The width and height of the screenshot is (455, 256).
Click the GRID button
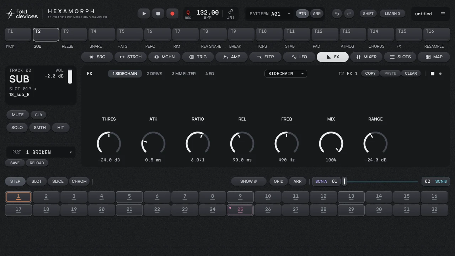(279, 181)
